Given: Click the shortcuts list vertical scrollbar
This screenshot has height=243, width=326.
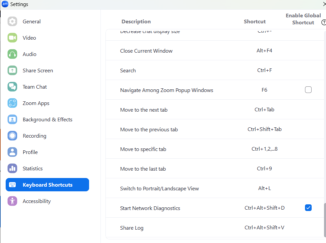Looking at the screenshot, I should click(x=324, y=220).
